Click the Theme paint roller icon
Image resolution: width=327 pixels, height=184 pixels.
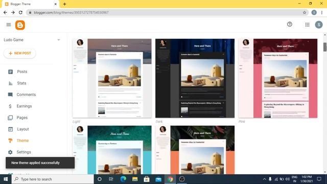(10, 141)
